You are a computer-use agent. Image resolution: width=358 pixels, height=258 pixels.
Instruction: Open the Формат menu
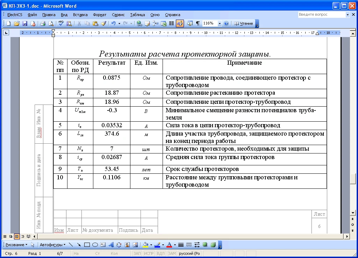[x=100, y=15]
